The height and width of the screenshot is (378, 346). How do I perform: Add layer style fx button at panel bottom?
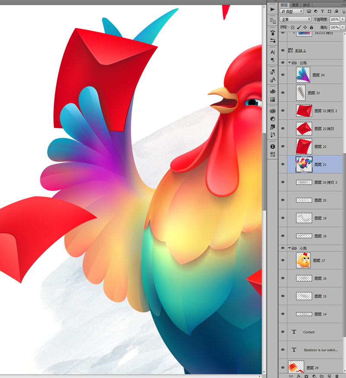pos(299,376)
